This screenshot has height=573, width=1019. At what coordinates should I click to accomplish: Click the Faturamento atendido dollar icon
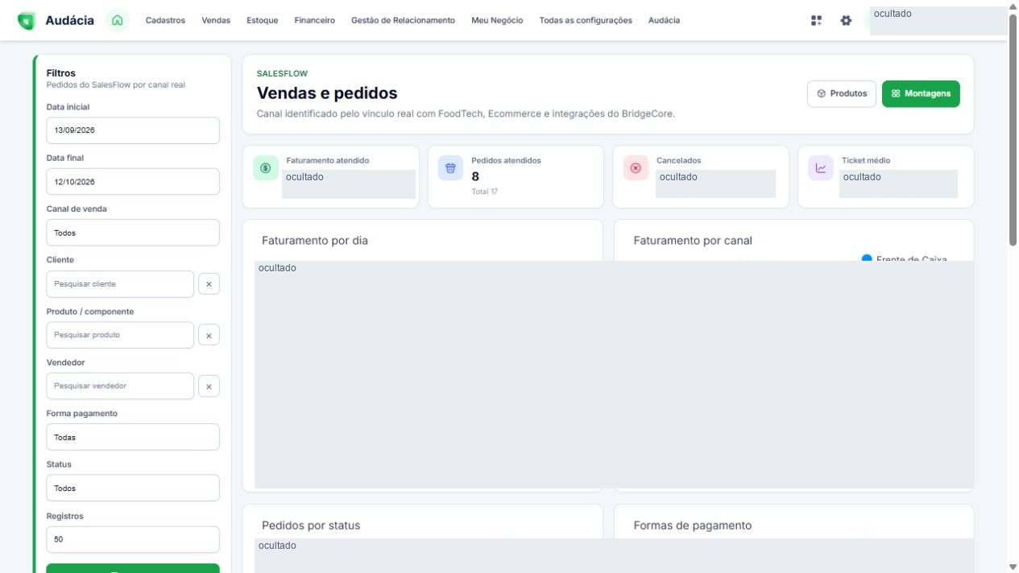(265, 168)
